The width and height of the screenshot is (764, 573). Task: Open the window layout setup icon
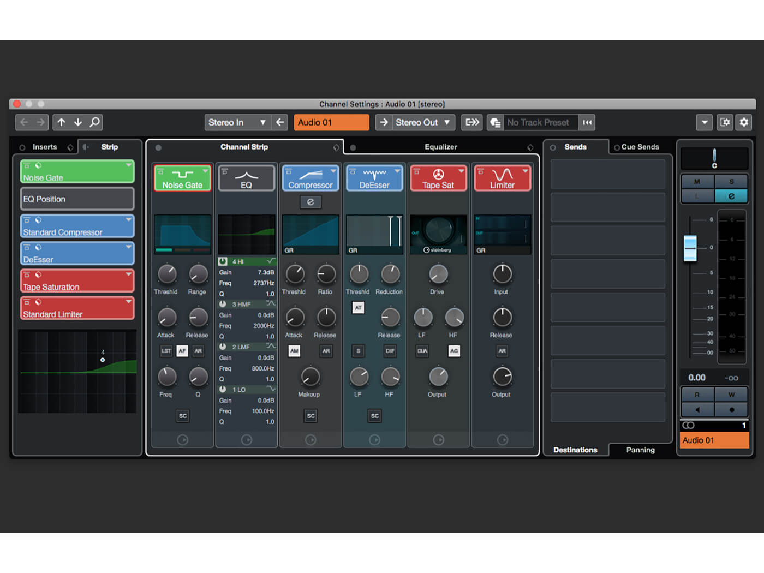[725, 122]
